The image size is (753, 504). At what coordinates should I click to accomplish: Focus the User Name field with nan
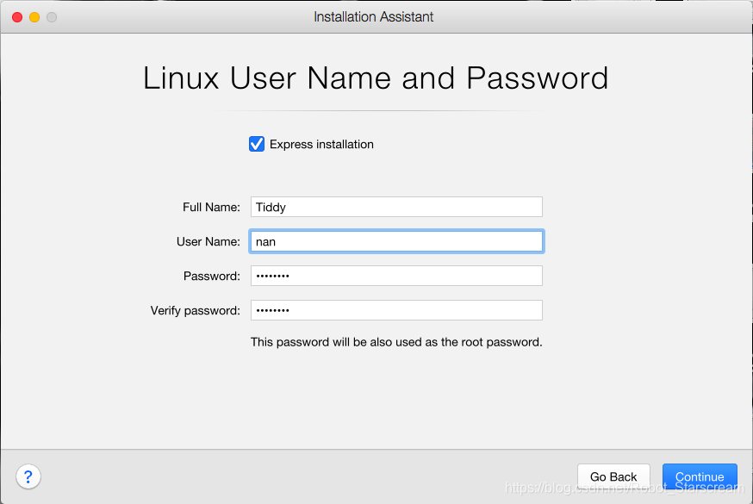click(396, 241)
